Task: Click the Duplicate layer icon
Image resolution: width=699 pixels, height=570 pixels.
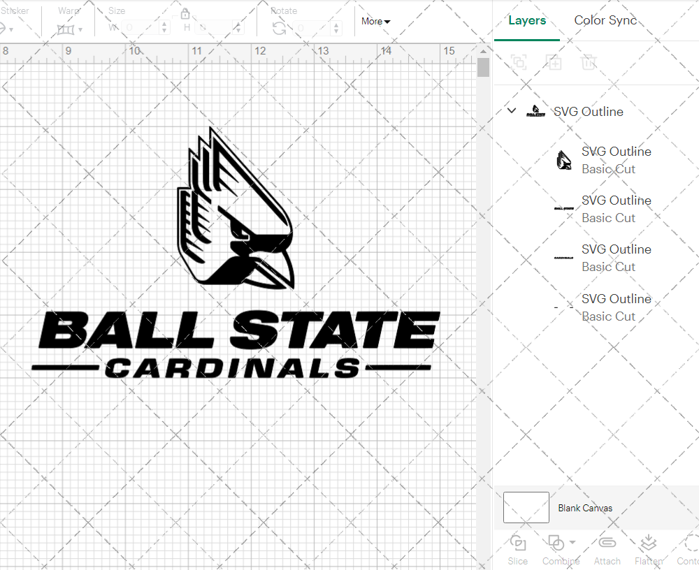Action: (554, 62)
